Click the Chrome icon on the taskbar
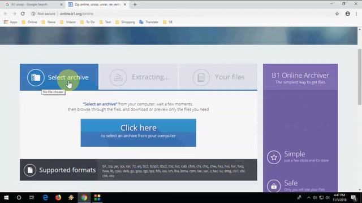 pyautogui.click(x=84, y=197)
